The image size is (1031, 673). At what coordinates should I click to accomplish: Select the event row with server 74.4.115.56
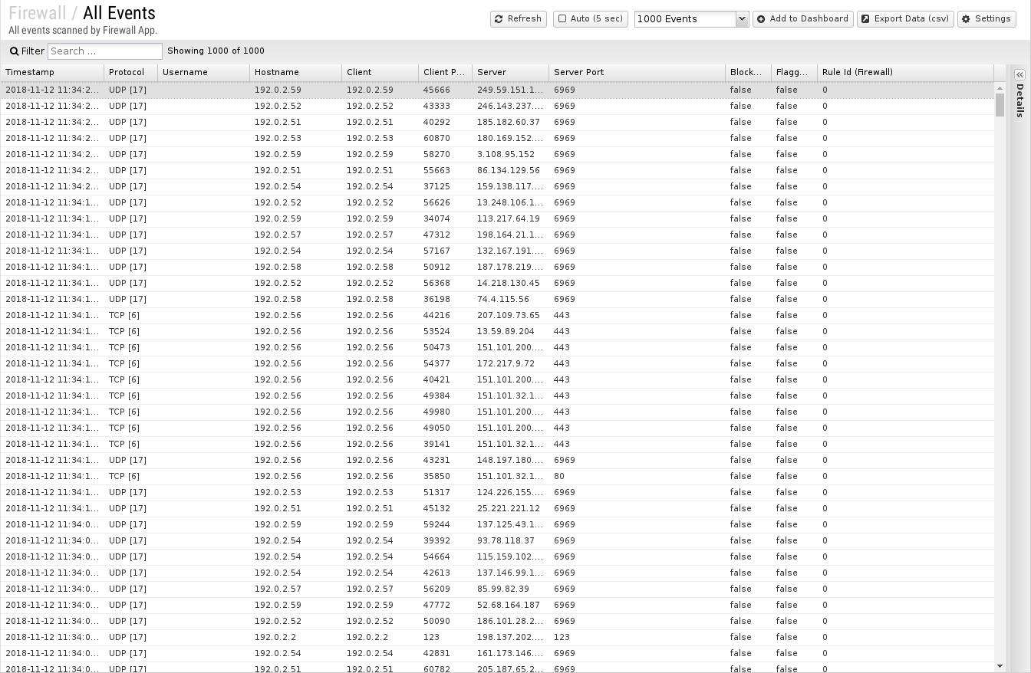pyautogui.click(x=497, y=299)
